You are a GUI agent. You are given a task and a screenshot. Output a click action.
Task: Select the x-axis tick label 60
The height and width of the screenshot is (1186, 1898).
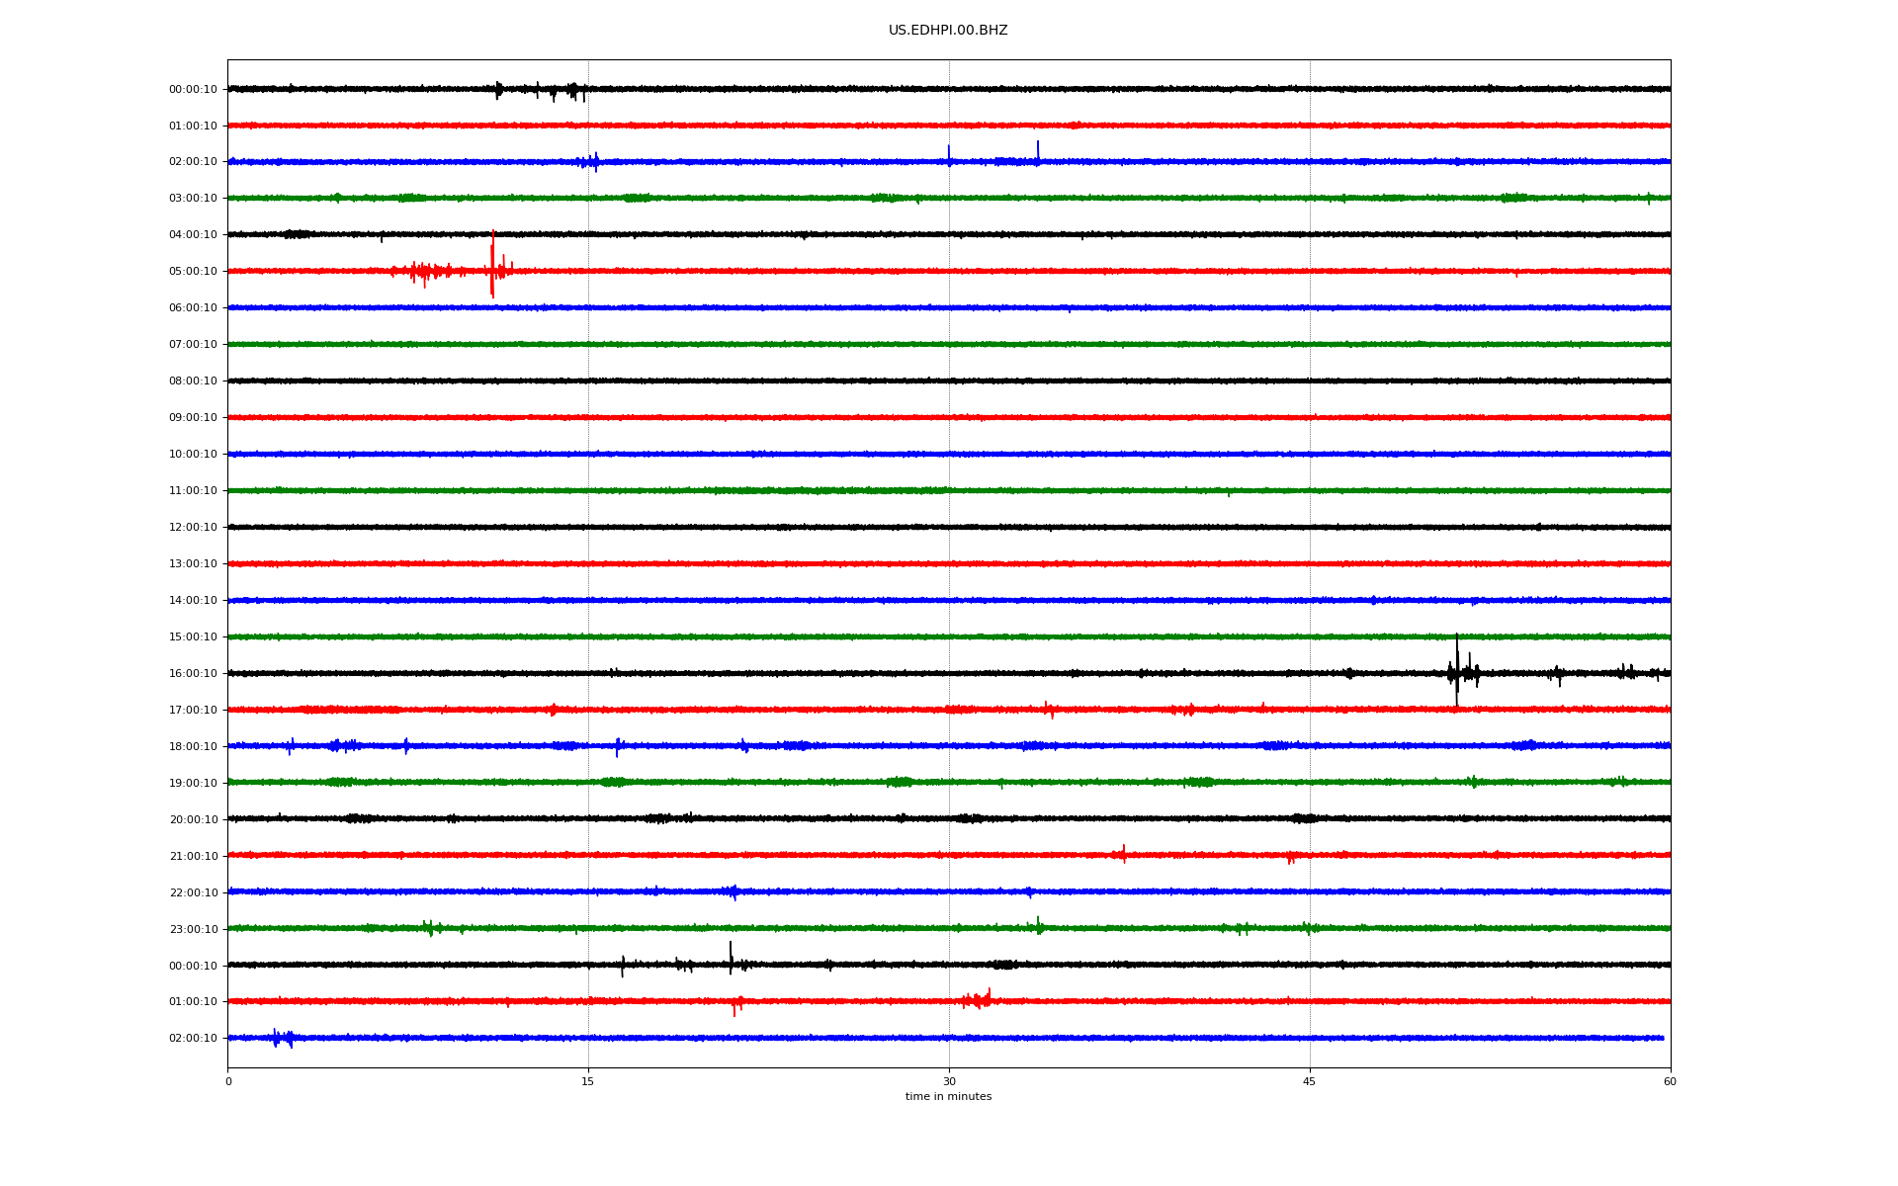pyautogui.click(x=1670, y=1081)
